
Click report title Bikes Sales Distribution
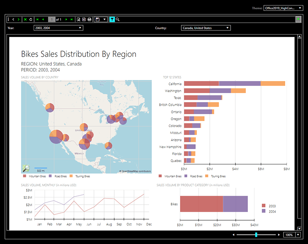point(79,54)
